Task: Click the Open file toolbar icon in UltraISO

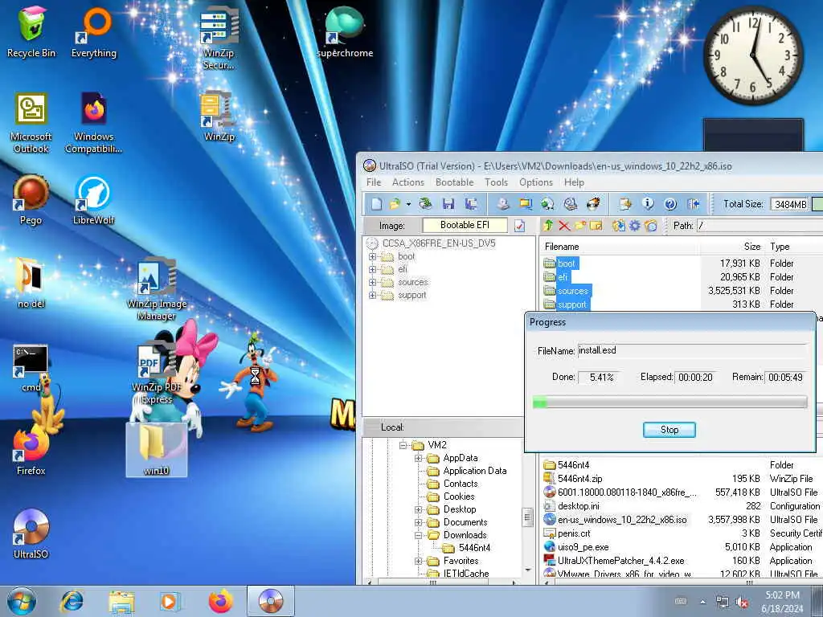Action: 395,204
